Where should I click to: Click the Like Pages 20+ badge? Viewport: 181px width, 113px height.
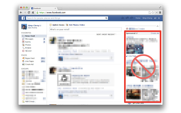[43, 61]
